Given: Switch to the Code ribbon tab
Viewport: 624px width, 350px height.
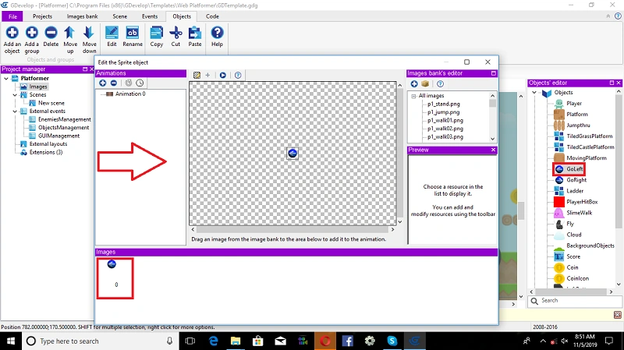Looking at the screenshot, I should (212, 16).
